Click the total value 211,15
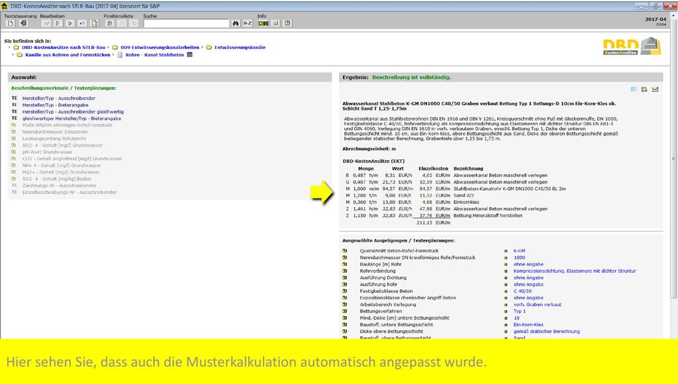 (424, 222)
